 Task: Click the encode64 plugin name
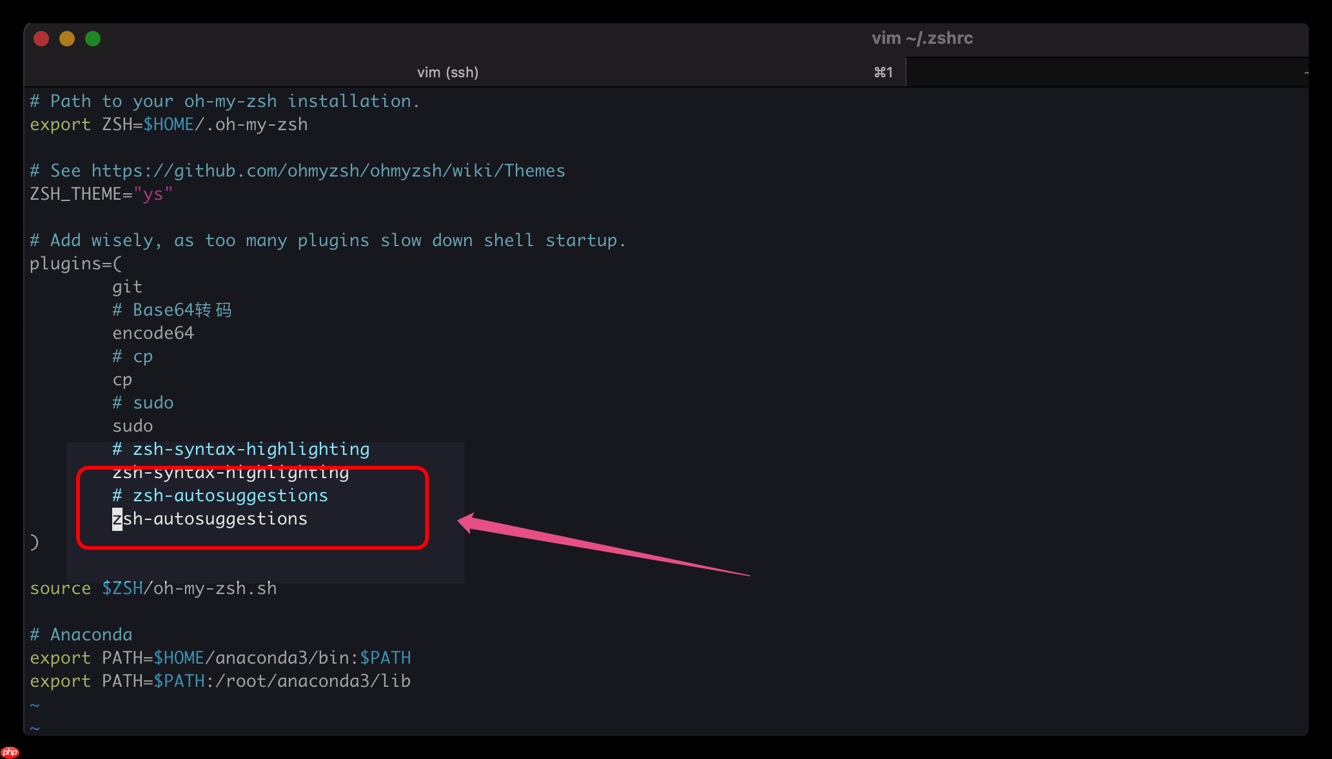coord(153,332)
